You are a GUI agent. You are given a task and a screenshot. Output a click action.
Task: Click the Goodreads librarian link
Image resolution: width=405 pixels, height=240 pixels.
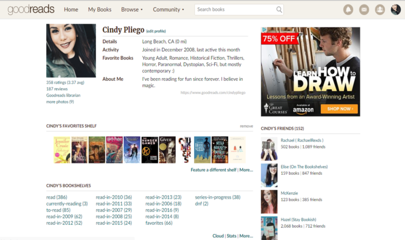pos(63,95)
